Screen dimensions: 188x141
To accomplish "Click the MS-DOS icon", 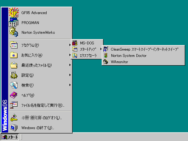I will tap(75, 43).
